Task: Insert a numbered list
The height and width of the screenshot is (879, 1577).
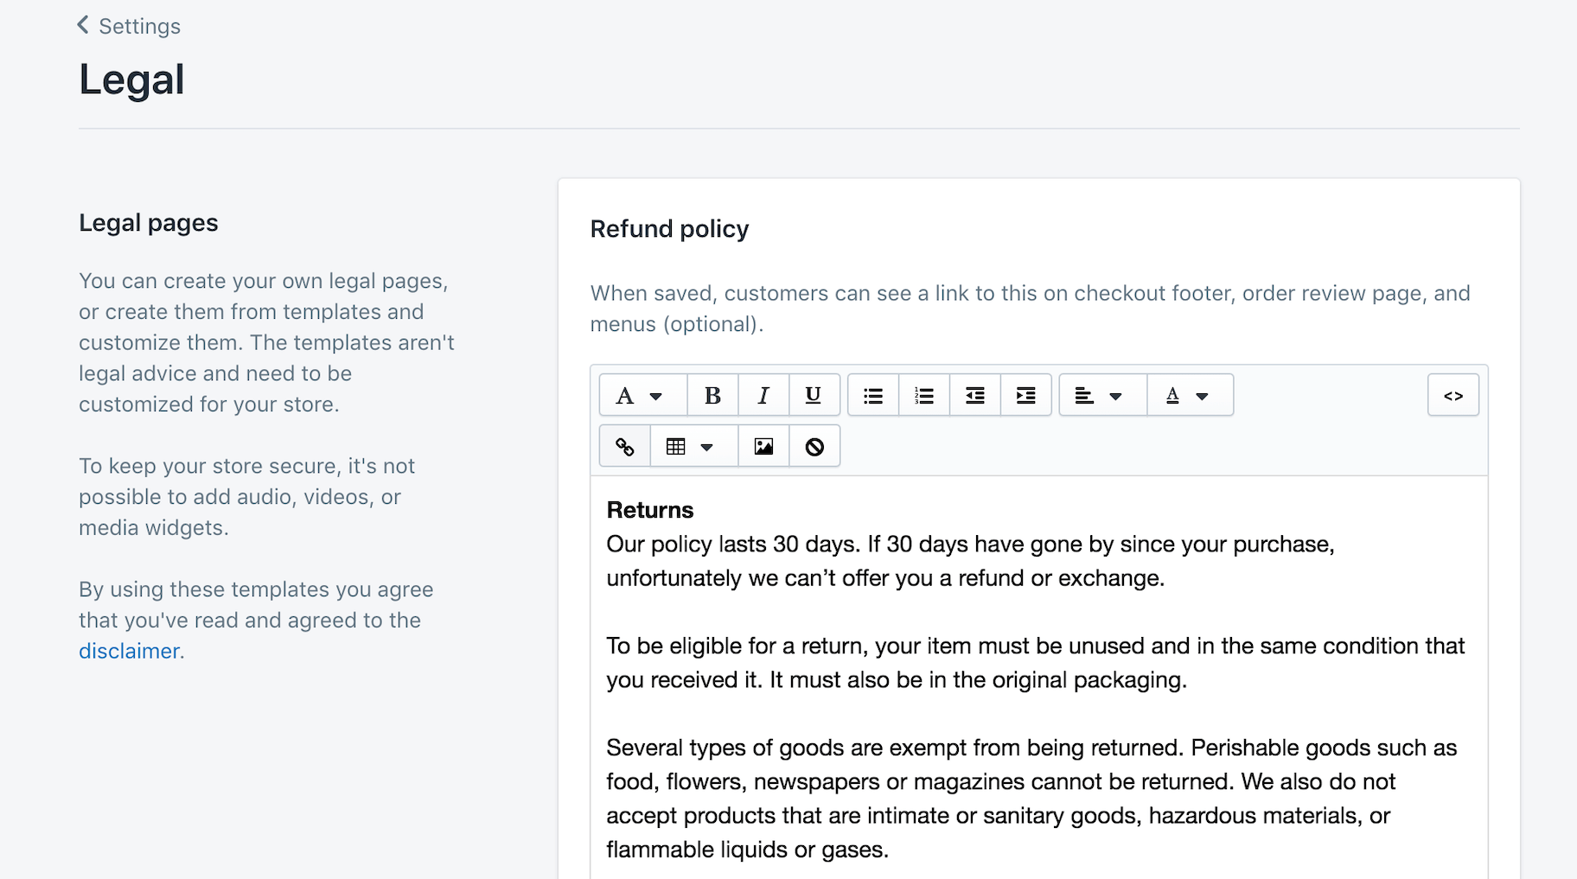Action: (923, 395)
